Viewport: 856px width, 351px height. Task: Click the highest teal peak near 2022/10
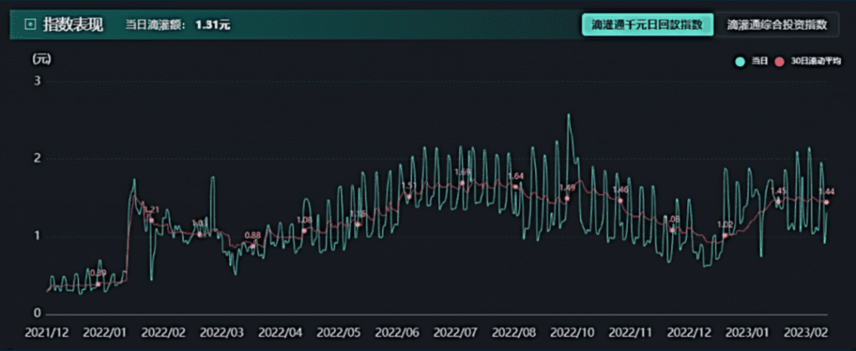pyautogui.click(x=568, y=115)
